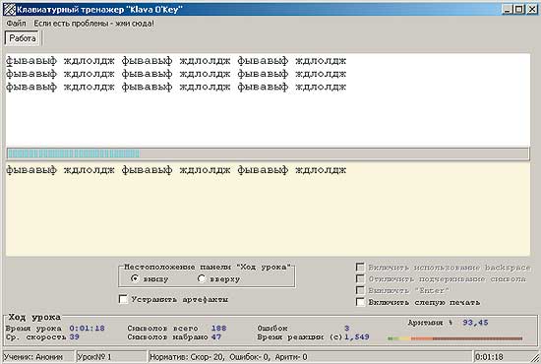Click the 'Символов всего' value 188

pyautogui.click(x=218, y=329)
